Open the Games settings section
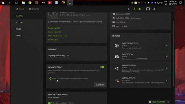The image size is (185, 104). point(18,29)
